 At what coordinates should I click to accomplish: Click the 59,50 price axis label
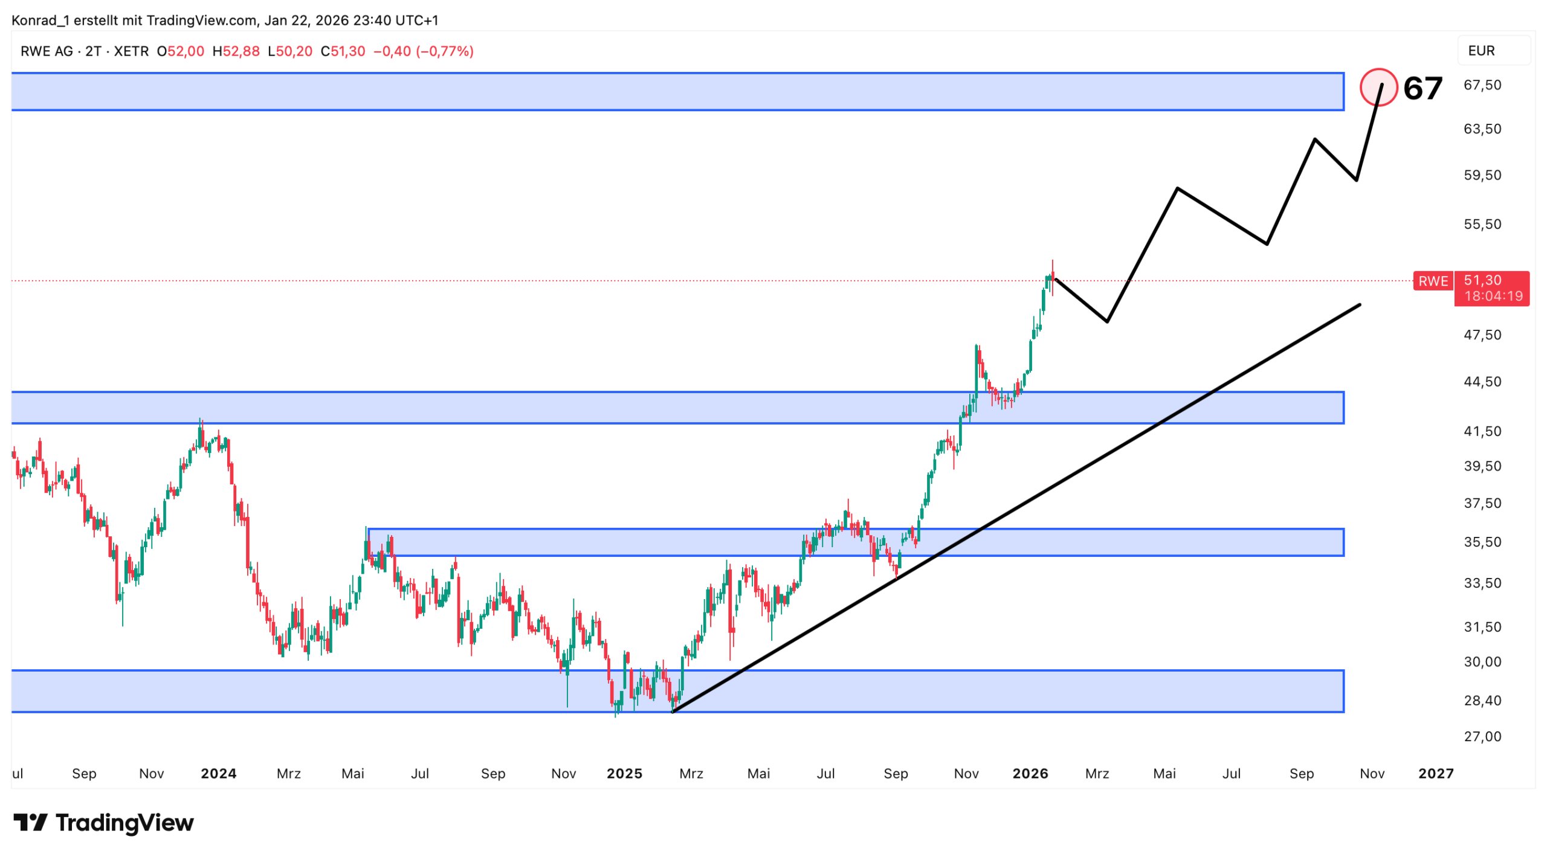pyautogui.click(x=1482, y=175)
